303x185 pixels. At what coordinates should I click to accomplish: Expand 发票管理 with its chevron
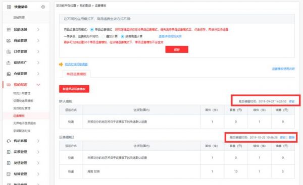click(38, 152)
